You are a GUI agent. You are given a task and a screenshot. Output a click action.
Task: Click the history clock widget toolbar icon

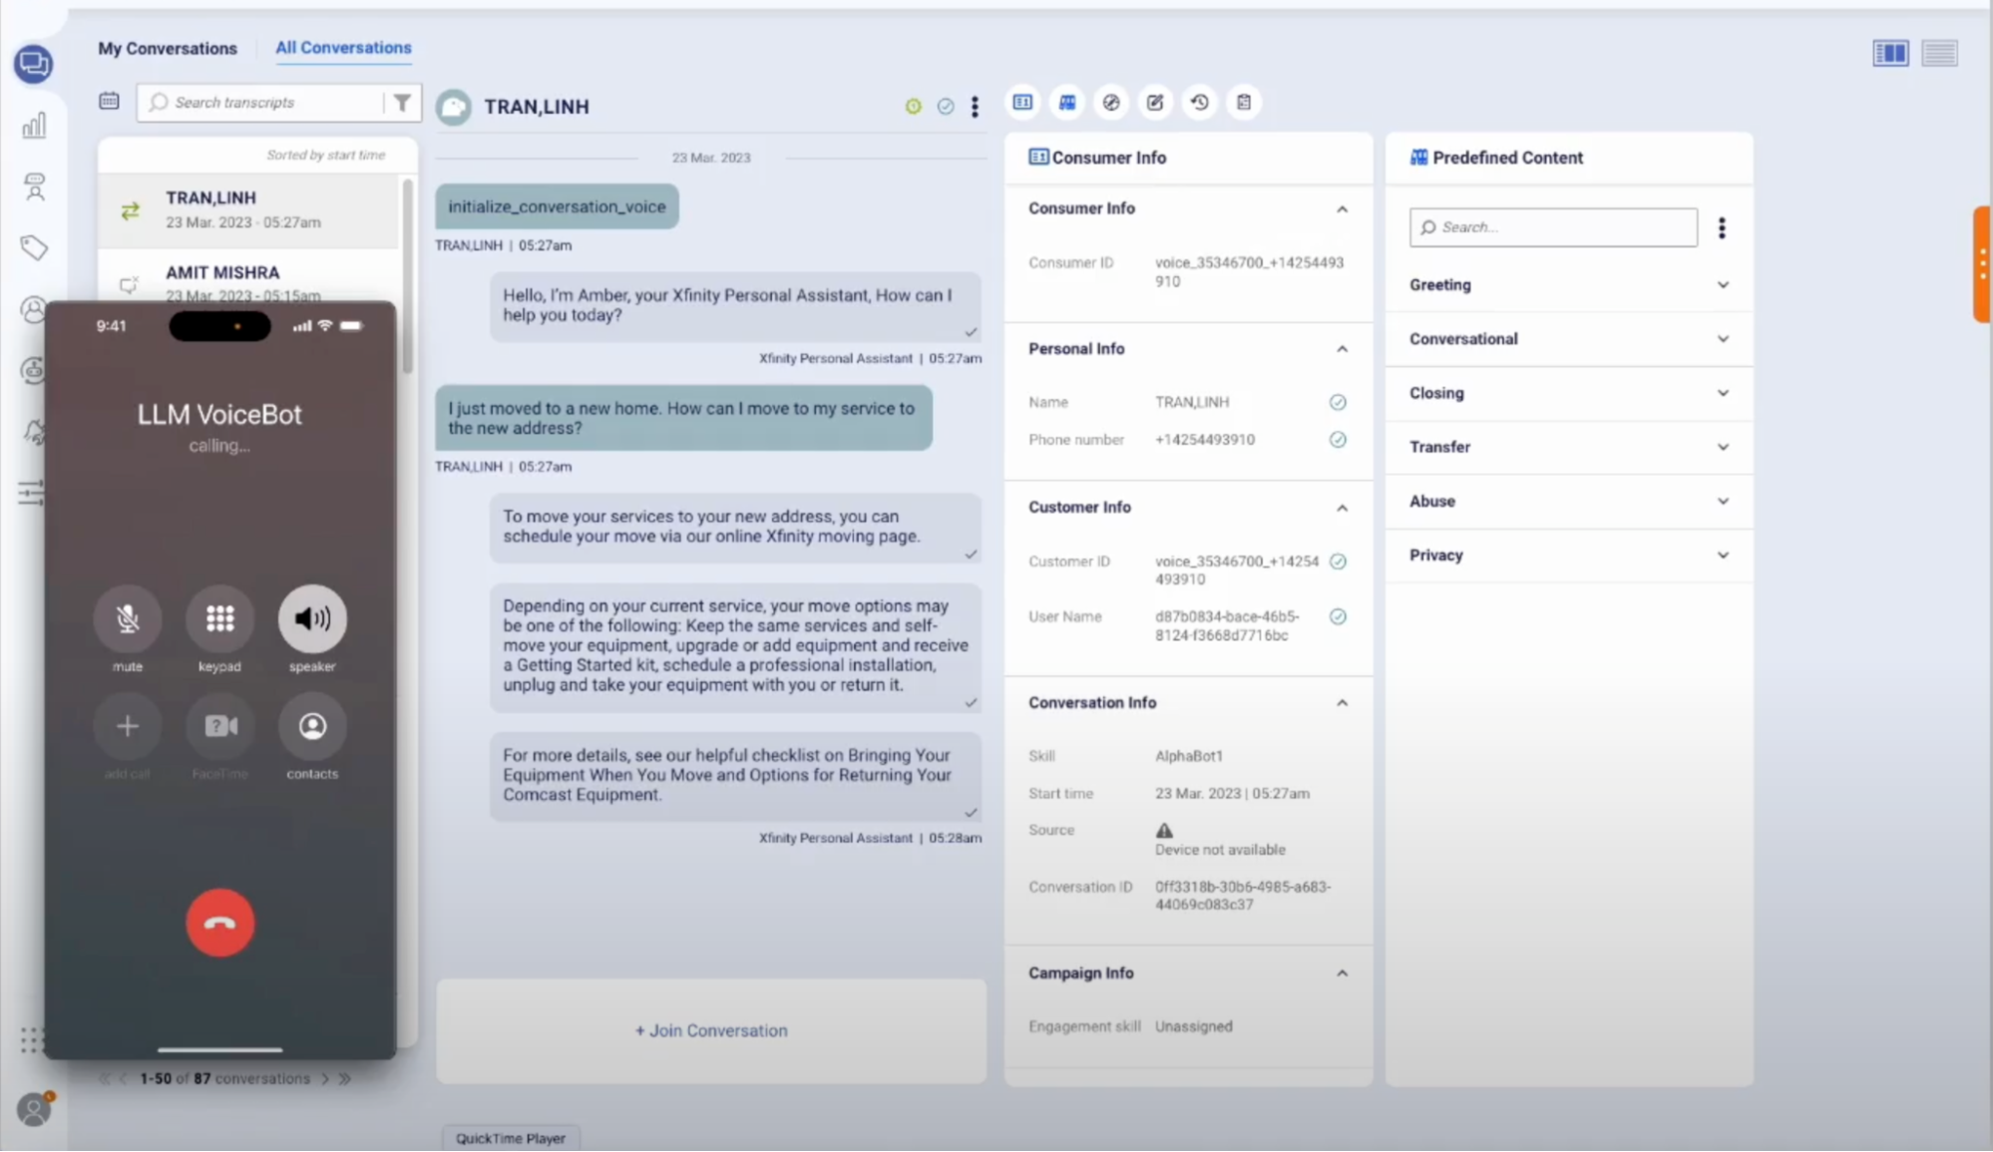coord(1199,102)
